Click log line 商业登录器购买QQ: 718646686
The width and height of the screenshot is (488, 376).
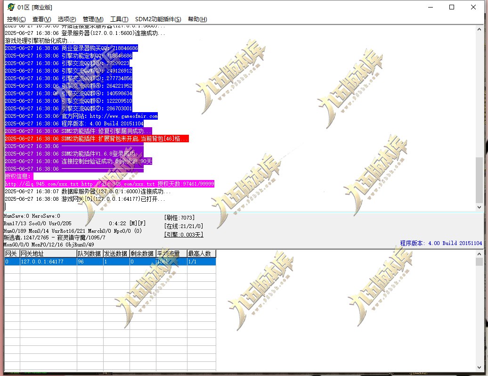71,48
